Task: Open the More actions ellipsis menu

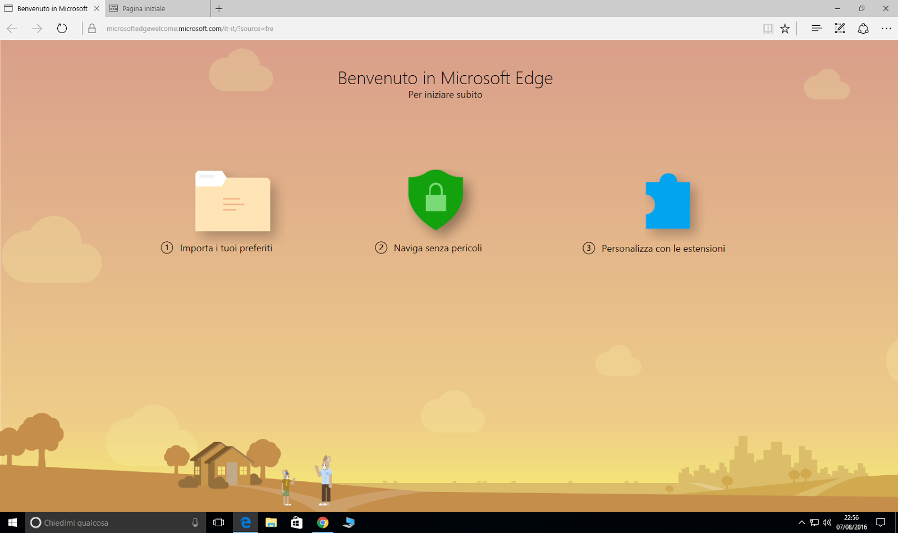Action: click(x=886, y=28)
